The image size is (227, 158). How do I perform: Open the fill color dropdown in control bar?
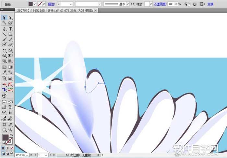[34, 4]
